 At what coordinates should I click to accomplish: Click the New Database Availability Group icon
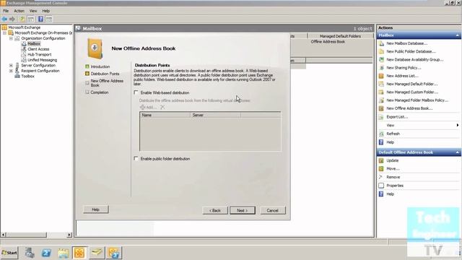click(381, 59)
